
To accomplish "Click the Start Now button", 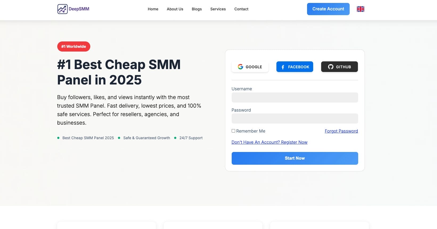I will tap(295, 158).
